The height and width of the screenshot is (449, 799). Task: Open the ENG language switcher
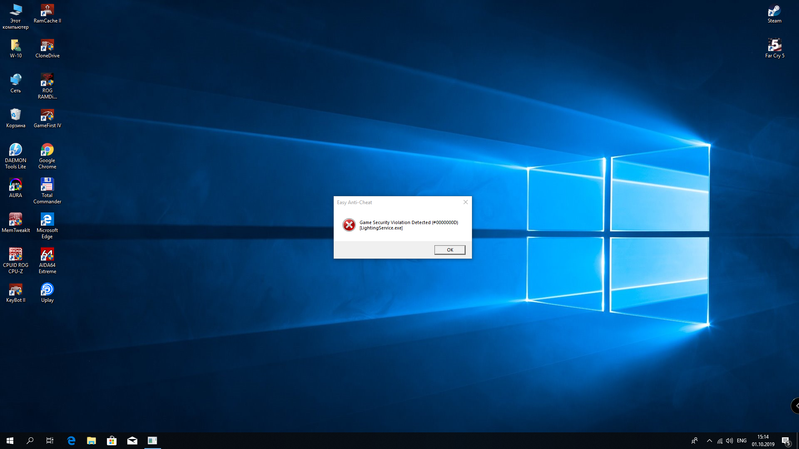click(x=742, y=441)
